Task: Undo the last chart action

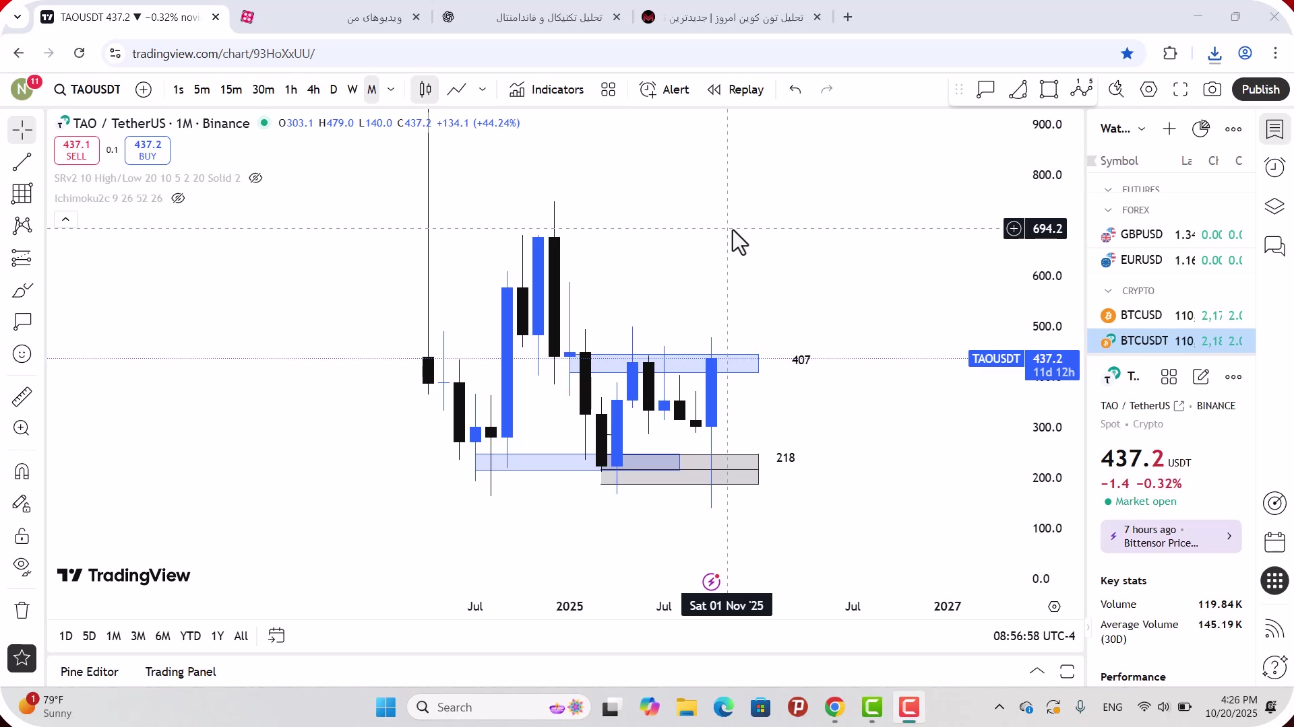Action: click(795, 90)
